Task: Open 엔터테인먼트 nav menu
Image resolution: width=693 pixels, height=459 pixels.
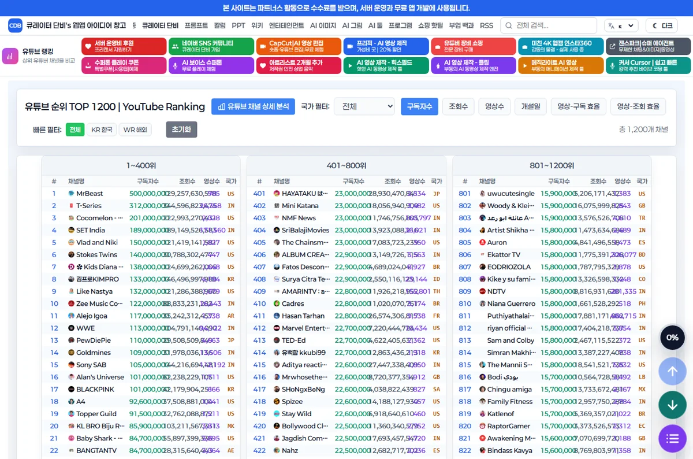Action: (286, 25)
